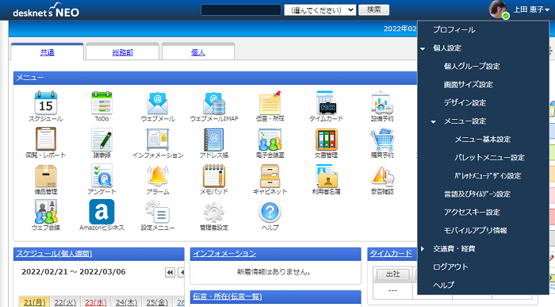Viewport: 555px width, 307px height.
Task: Open the 電子会議室 icon
Action: [x=270, y=139]
